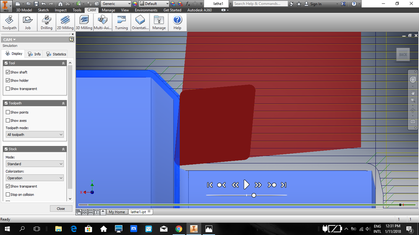Switch to the Display tab
This screenshot has width=419, height=235.
(x=14, y=54)
